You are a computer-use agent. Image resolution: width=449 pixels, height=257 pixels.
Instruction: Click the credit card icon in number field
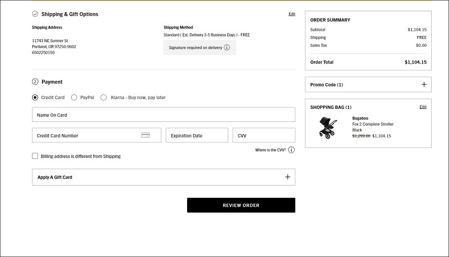pos(145,136)
